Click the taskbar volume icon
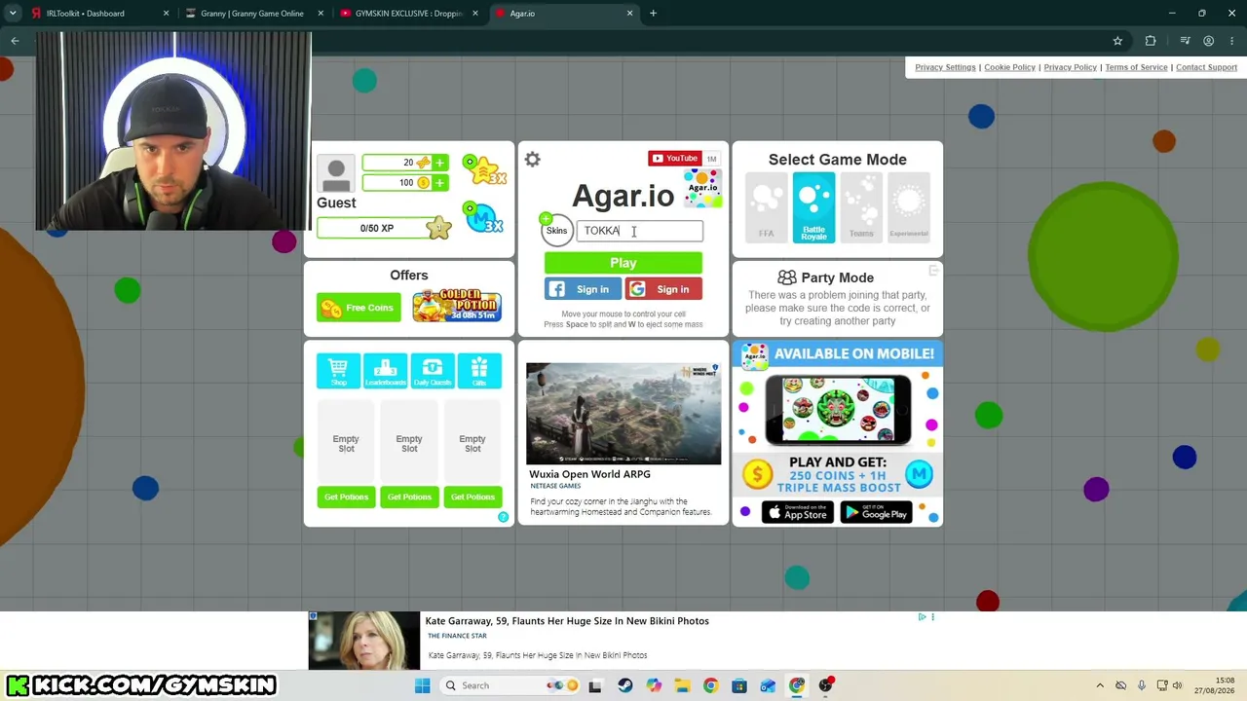The image size is (1247, 701). pyautogui.click(x=1177, y=685)
